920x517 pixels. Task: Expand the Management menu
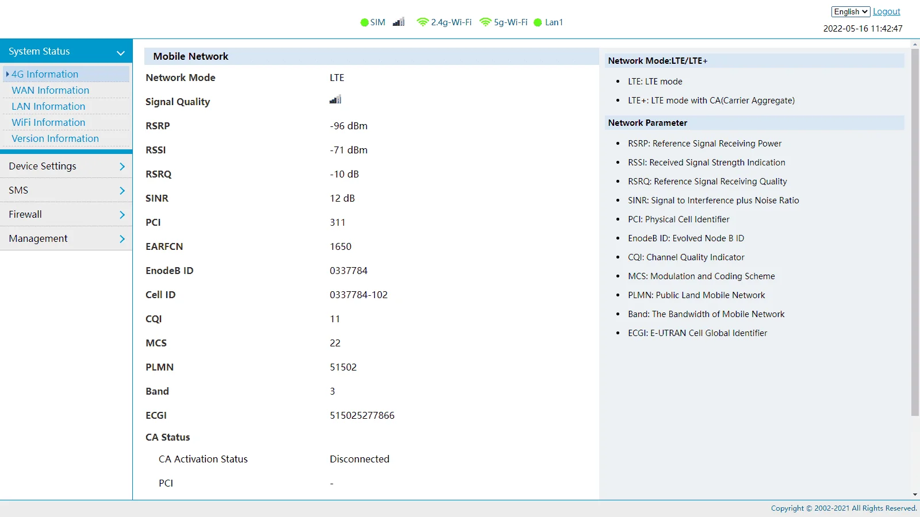coord(66,238)
